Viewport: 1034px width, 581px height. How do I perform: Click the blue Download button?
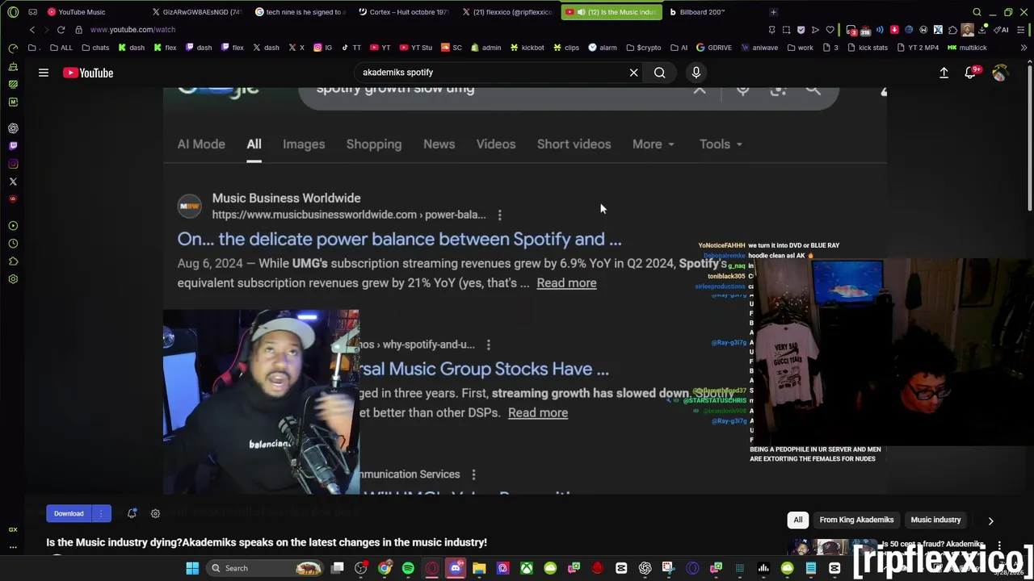69,513
